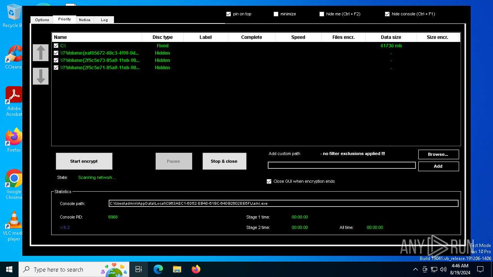This screenshot has width=493, height=277.
Task: Click the Fixed disc type cell
Action: coord(163,45)
